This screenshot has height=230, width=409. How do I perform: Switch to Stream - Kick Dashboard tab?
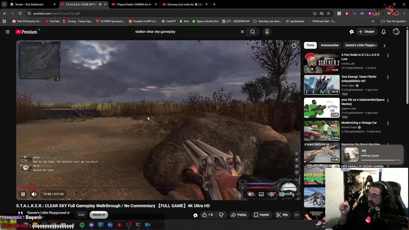pos(33,4)
